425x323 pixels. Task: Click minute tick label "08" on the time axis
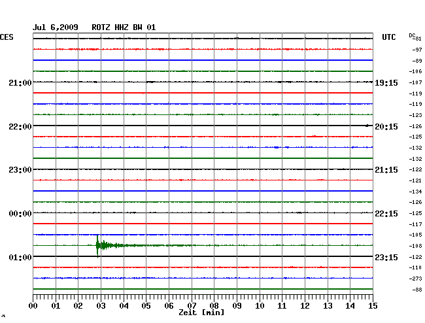214,306
